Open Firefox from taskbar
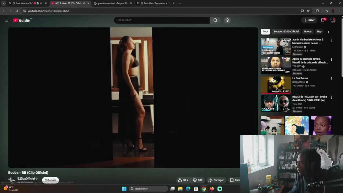The height and width of the screenshot is (193, 343). pos(212,189)
